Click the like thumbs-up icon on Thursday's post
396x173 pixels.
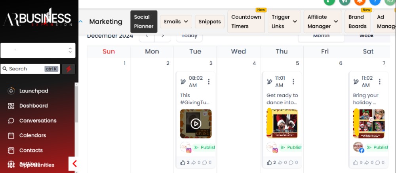[269, 162]
